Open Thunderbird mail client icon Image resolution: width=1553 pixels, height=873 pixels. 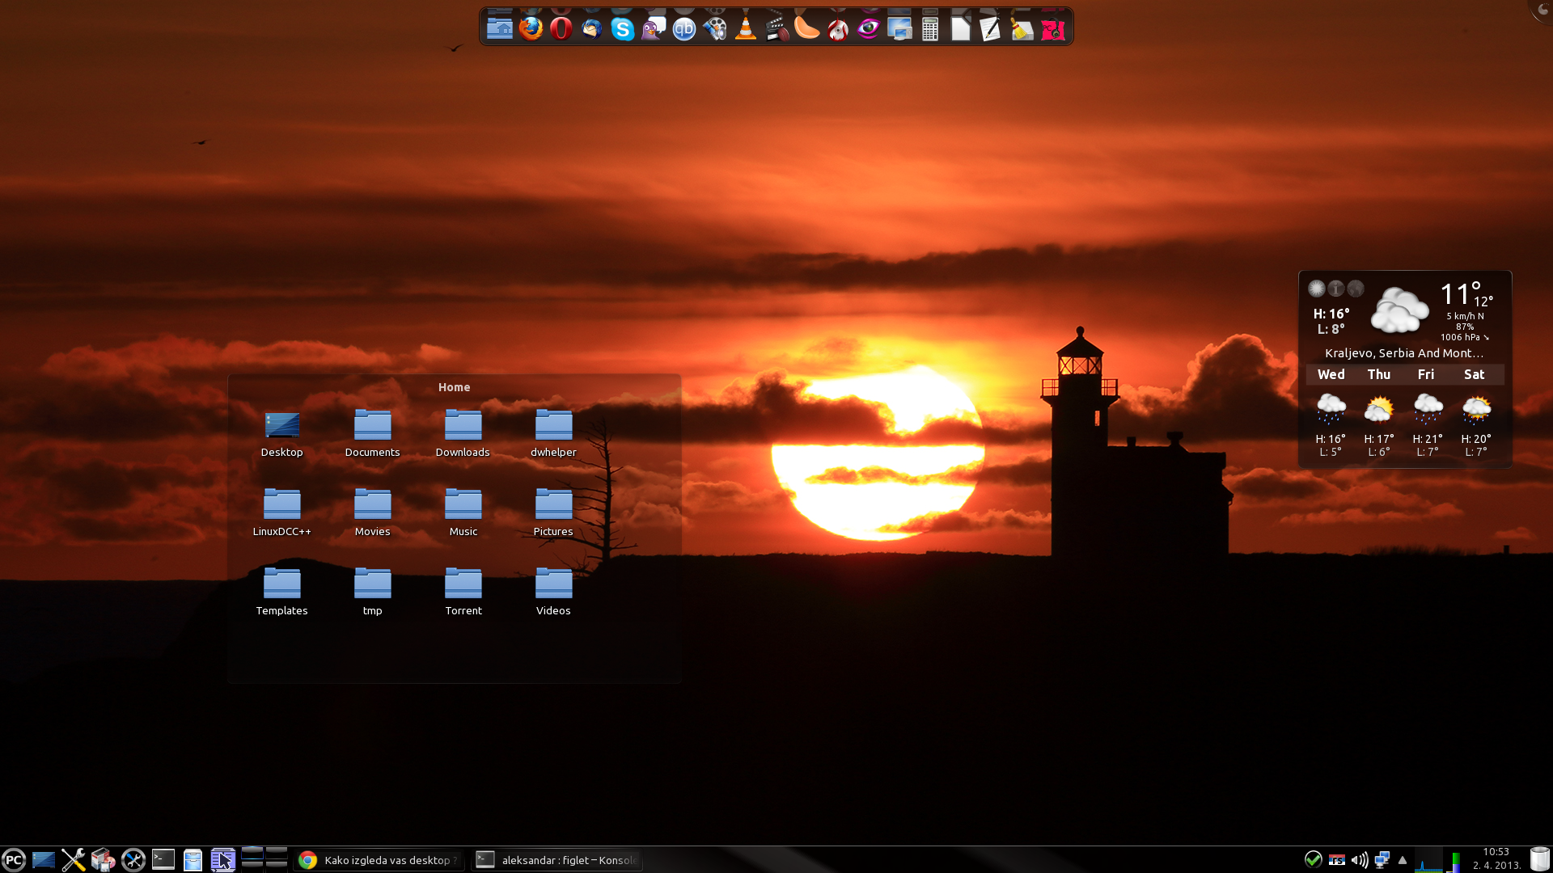click(591, 30)
